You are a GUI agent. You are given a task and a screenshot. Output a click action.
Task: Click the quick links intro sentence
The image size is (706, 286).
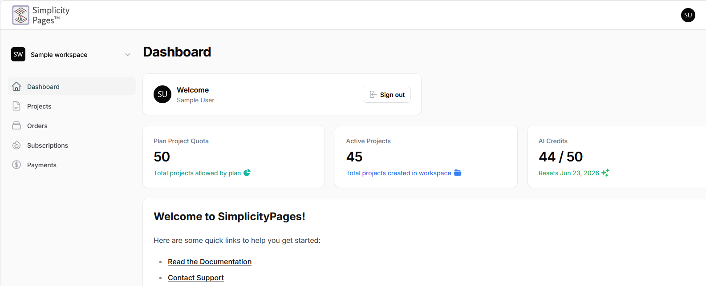pos(237,240)
